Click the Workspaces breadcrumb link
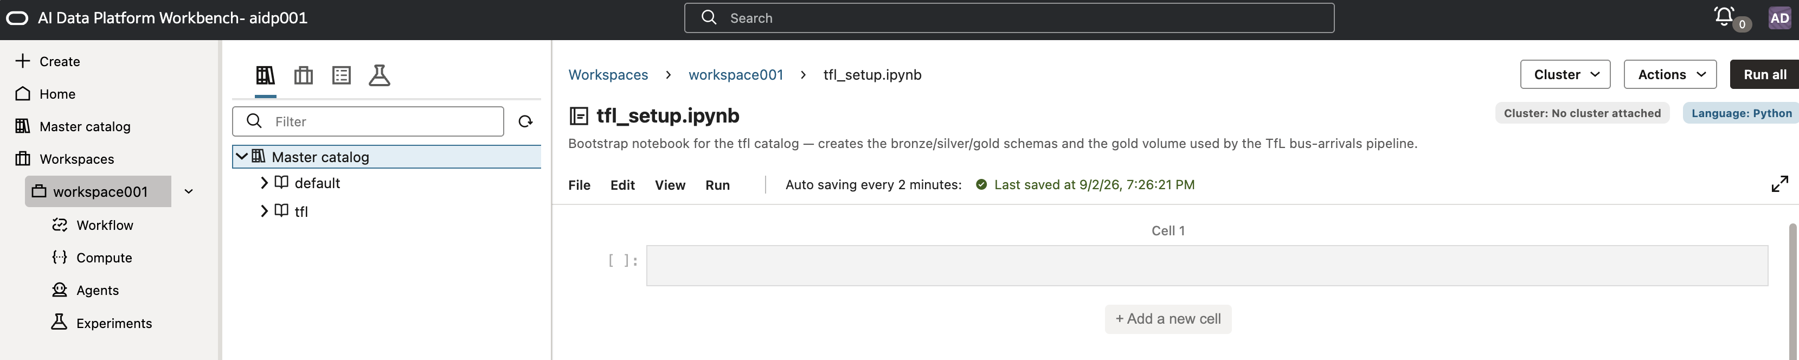 608,75
